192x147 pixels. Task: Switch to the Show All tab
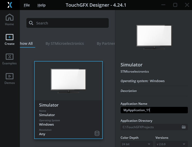click(x=26, y=44)
